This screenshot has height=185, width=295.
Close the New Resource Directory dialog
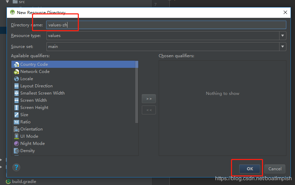285,12
